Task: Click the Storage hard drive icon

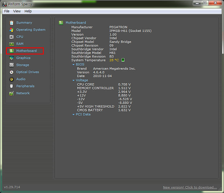Action: [12, 65]
